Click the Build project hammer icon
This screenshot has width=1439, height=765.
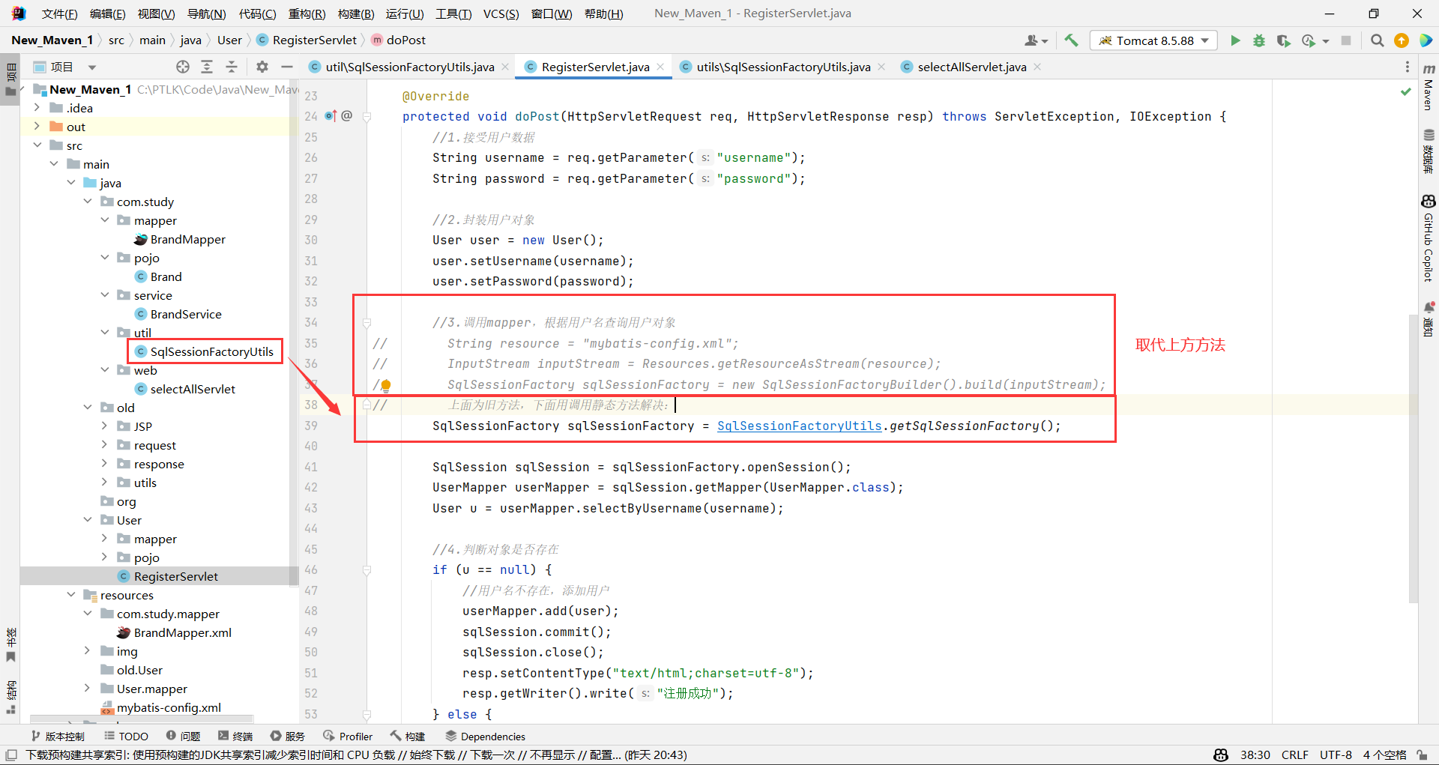coord(1071,40)
